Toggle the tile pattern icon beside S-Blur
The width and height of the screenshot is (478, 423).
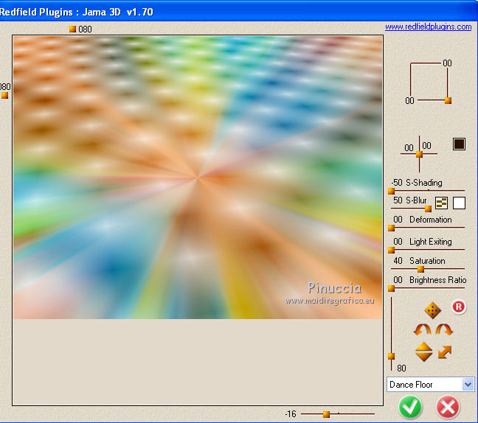441,203
